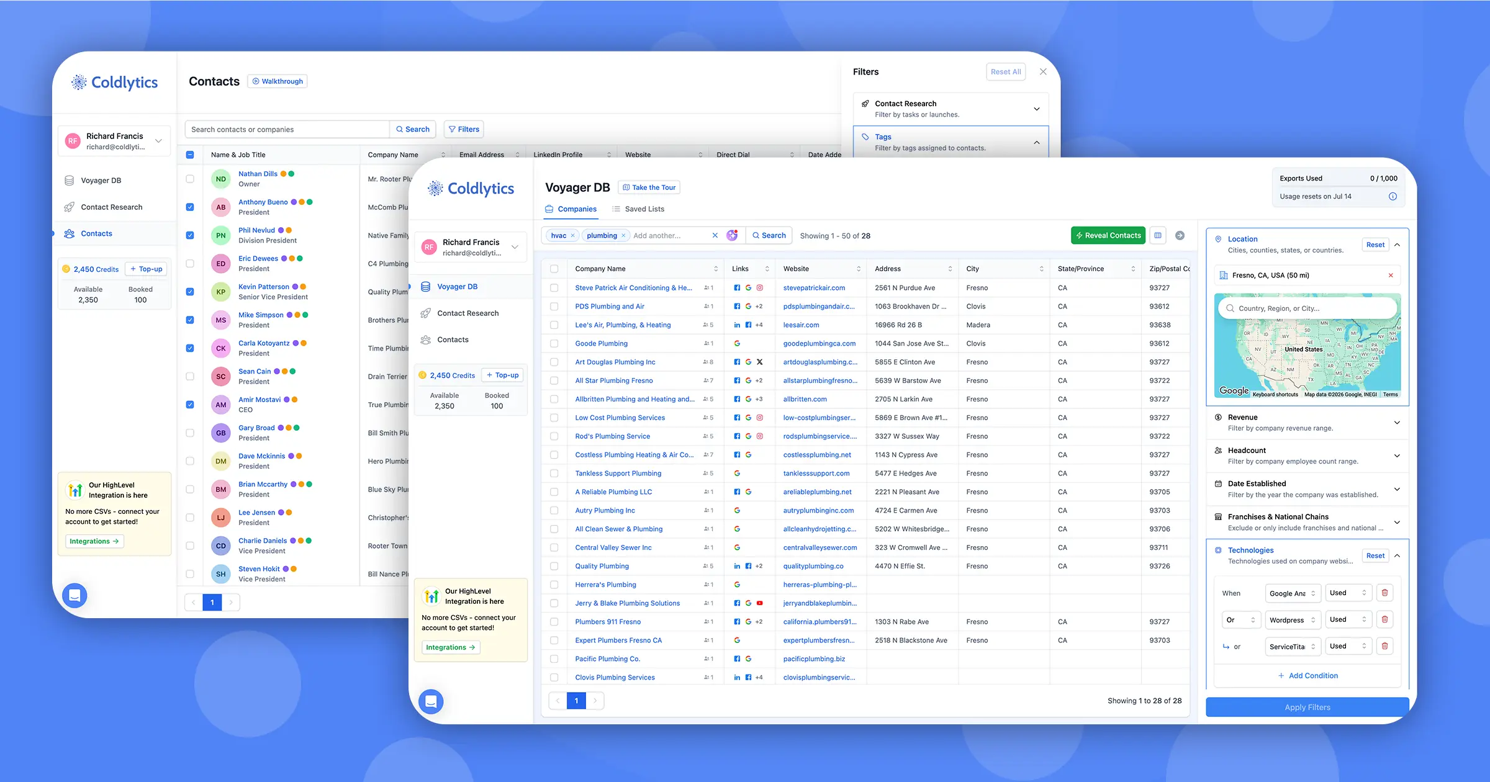Click the AI sparkle icon in keyword search
This screenshot has height=782, width=1490.
click(x=732, y=235)
